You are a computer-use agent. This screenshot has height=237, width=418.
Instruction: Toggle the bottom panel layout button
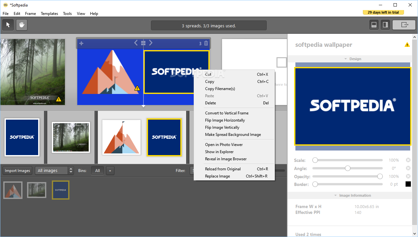click(x=374, y=25)
